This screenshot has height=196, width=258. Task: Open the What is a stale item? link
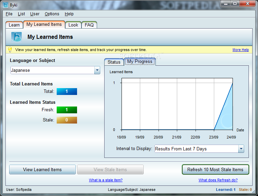[106, 180]
